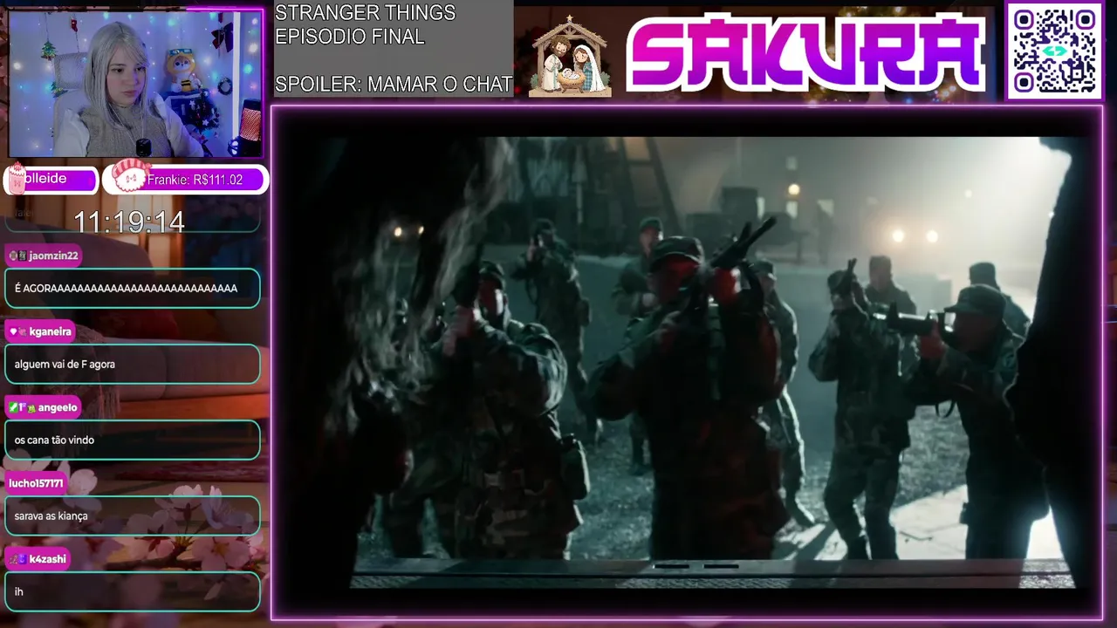This screenshot has width=1117, height=628.
Task: Click username angeelo in chat
Action: point(58,407)
